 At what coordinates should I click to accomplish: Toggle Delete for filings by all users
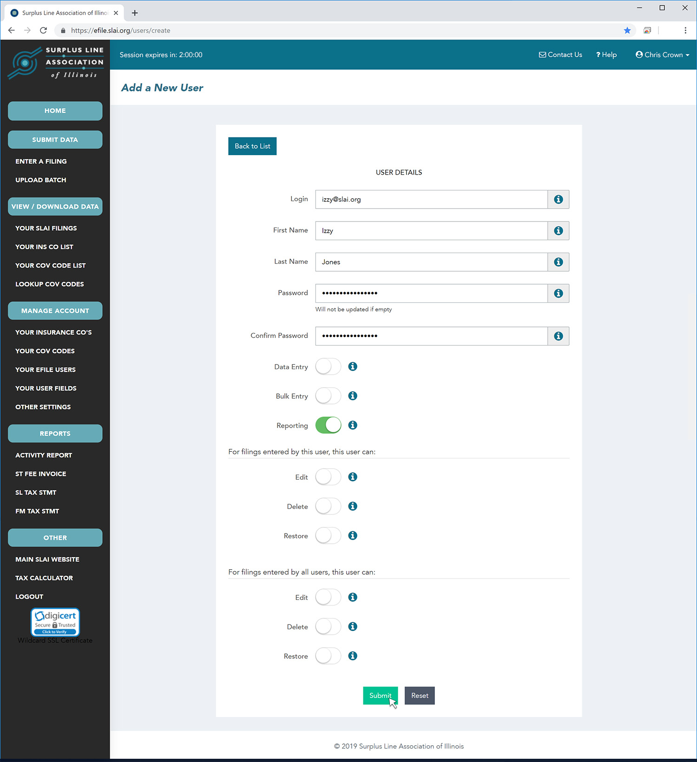328,626
